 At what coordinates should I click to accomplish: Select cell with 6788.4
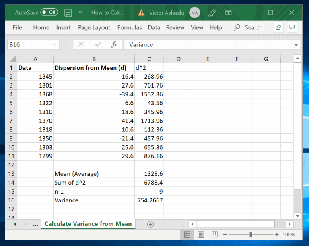click(x=149, y=182)
